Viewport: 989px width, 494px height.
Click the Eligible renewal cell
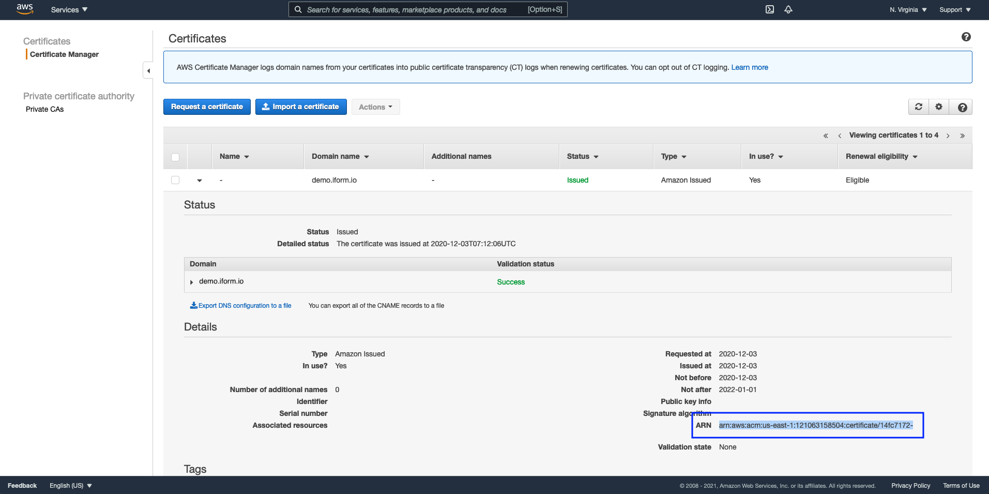coord(857,180)
